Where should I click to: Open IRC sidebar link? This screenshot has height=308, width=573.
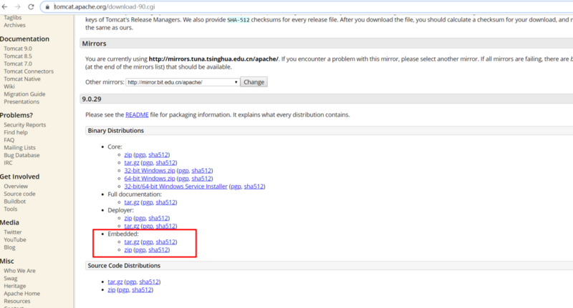tap(8, 163)
